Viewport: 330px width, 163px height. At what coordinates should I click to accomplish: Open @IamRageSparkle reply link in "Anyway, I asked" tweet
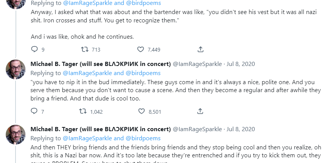click(87, 3)
